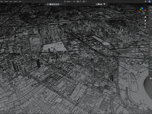This screenshot has width=152, height=114.
Task: Click into the Search field
Action: click(x=79, y=4)
